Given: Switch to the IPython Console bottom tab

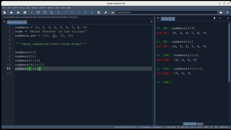Looking at the screenshot, I should (x=190, y=124).
